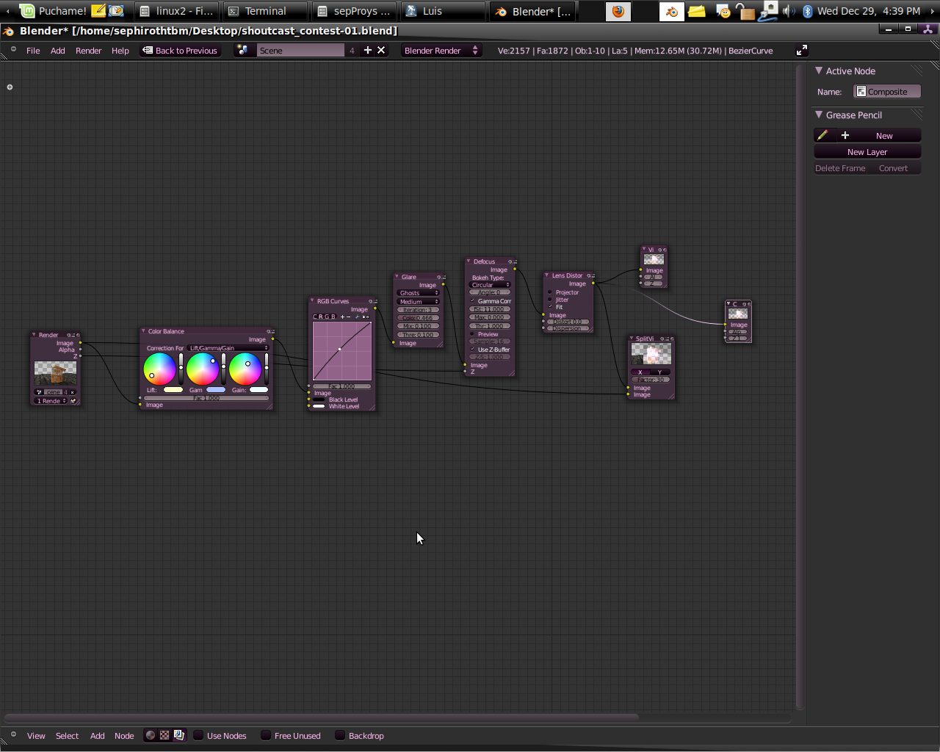Enable the Backdrop checkbox

click(x=340, y=735)
